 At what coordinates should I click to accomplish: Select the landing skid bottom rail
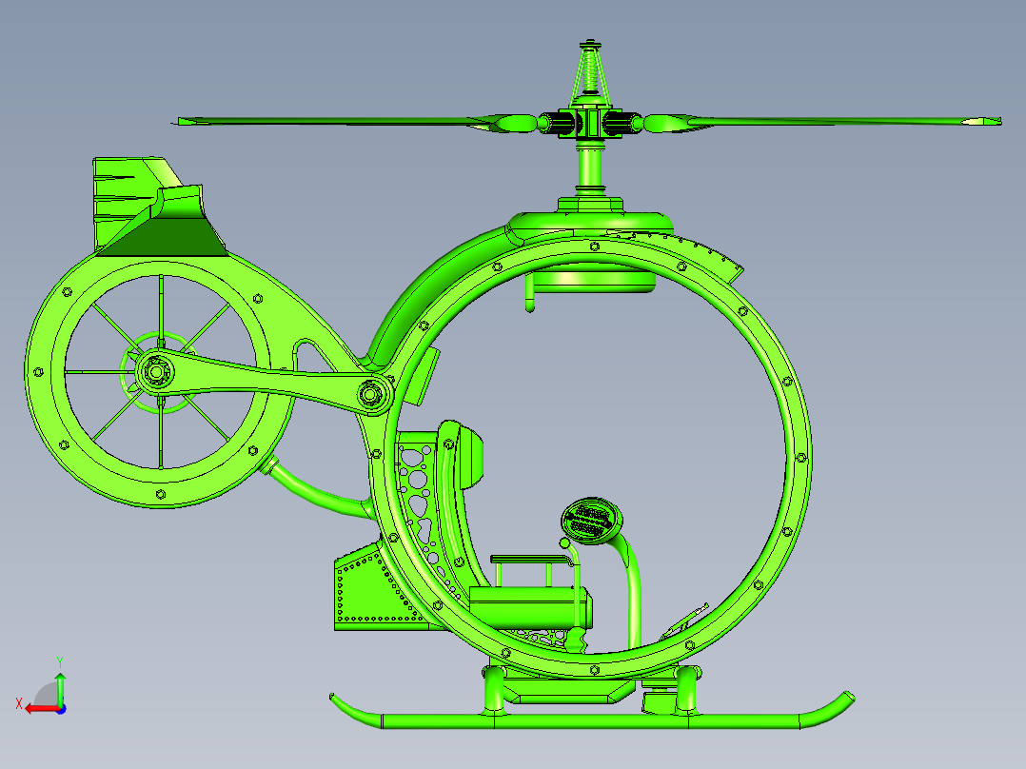pos(591,720)
